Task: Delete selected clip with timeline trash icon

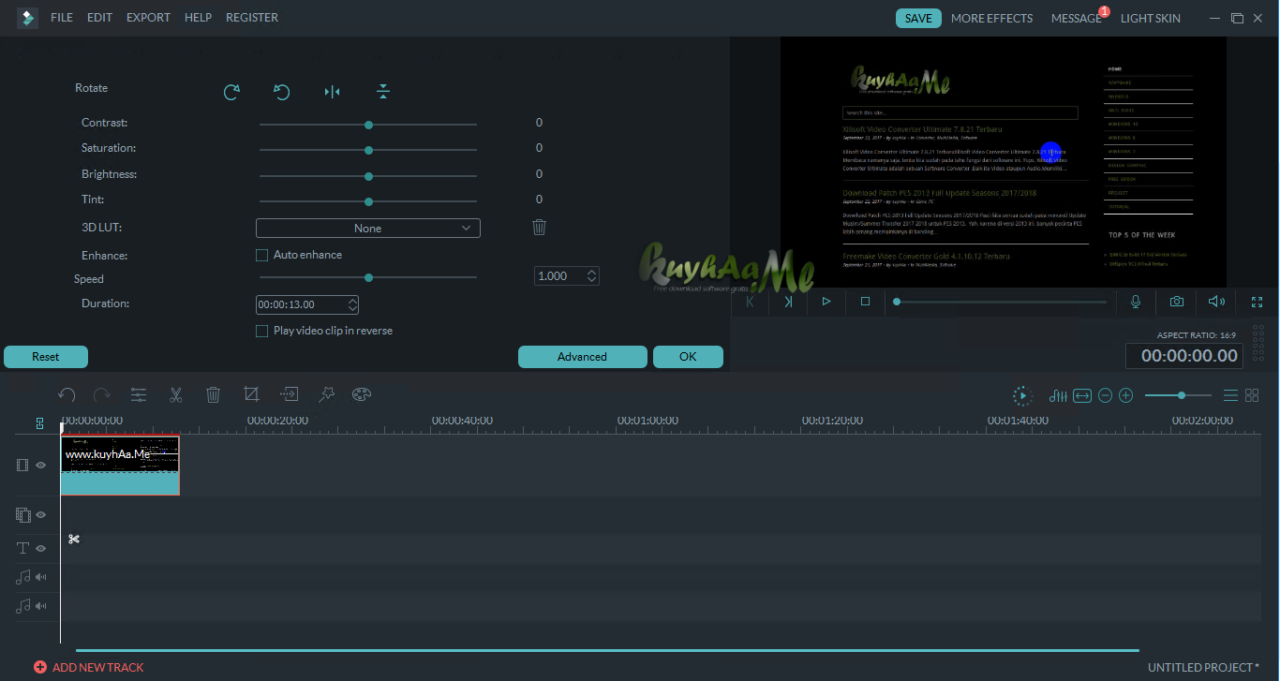Action: click(x=213, y=395)
